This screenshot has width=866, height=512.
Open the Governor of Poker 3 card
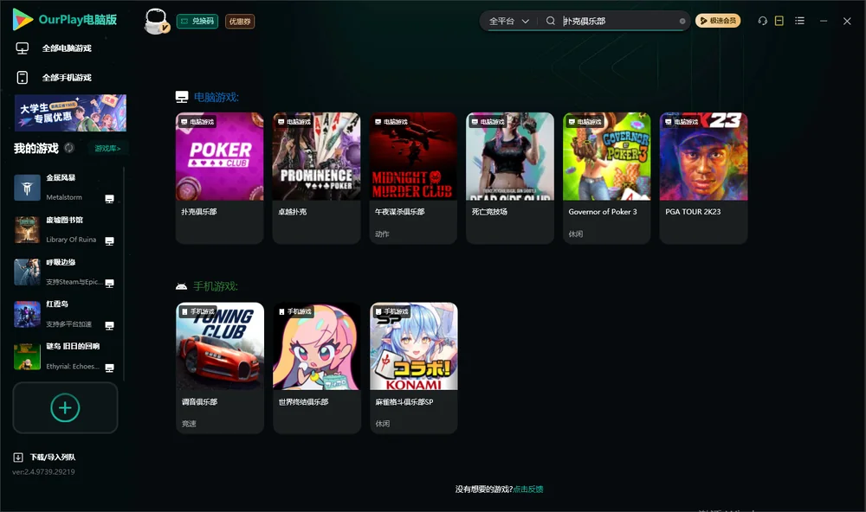[x=606, y=177]
